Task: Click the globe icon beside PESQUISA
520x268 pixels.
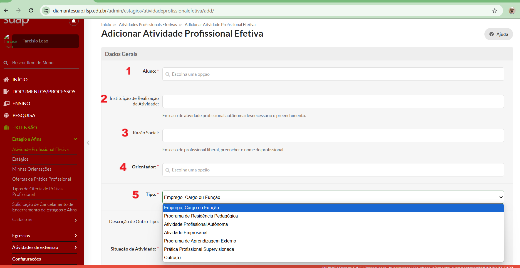Action: (6, 115)
